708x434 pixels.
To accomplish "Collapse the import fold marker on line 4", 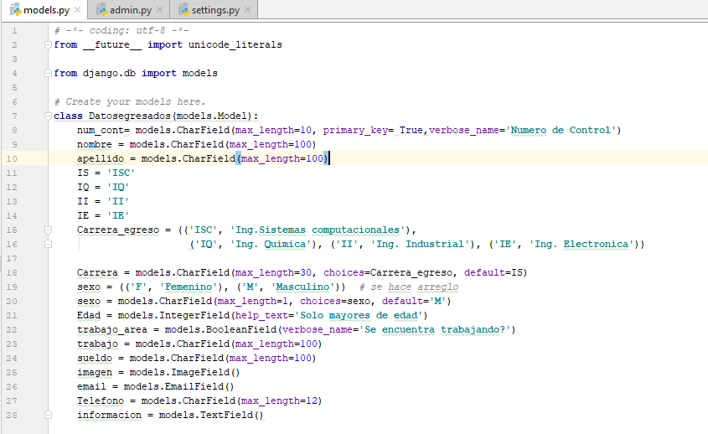I will (48, 73).
